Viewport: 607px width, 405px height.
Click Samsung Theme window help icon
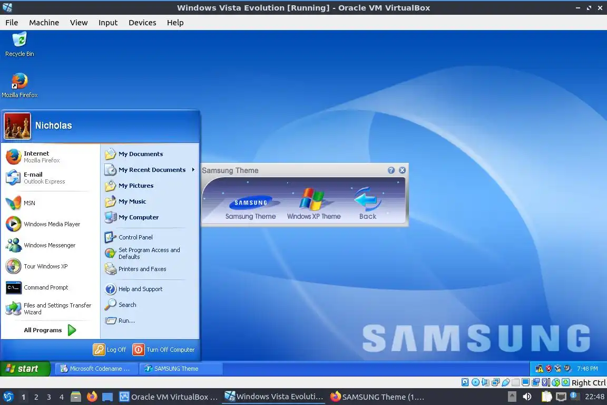391,170
